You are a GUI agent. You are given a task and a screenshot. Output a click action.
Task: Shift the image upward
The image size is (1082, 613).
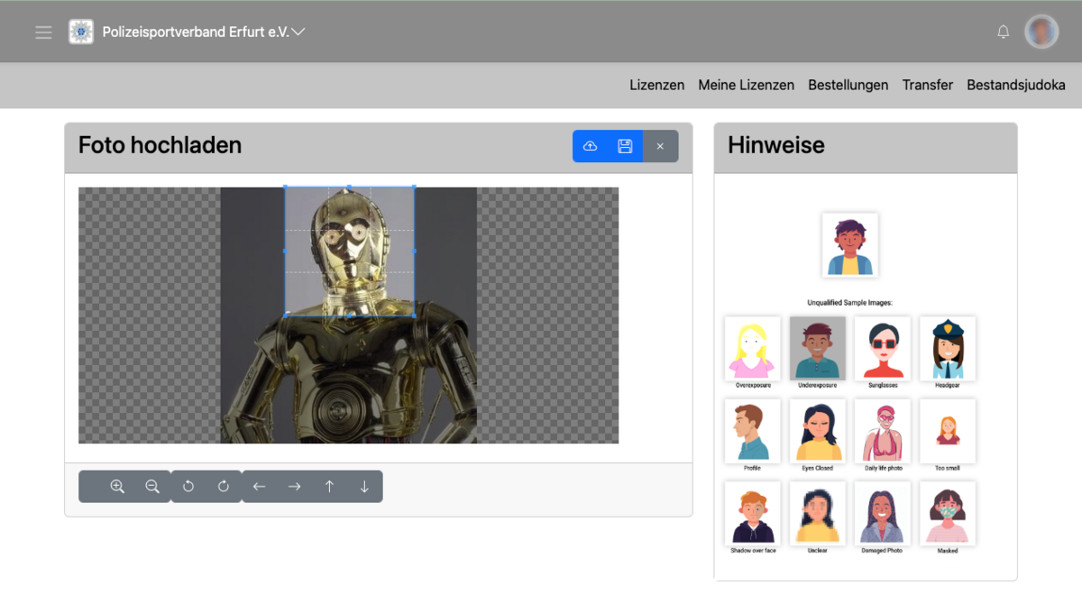point(329,487)
